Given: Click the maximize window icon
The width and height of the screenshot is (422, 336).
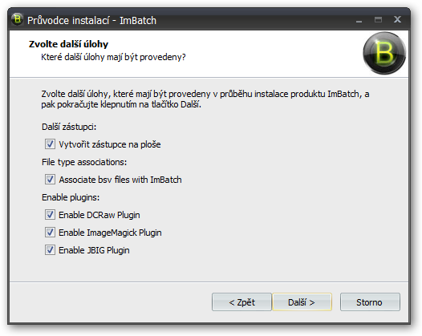Looking at the screenshot, I should (x=378, y=19).
